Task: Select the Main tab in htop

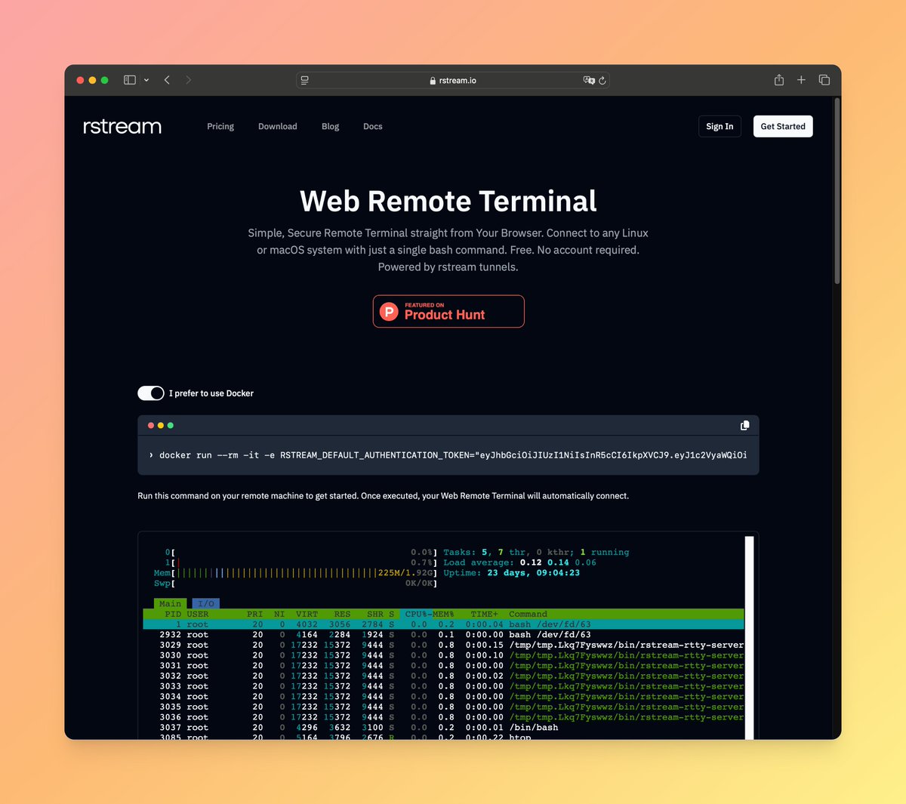Action: click(x=170, y=603)
